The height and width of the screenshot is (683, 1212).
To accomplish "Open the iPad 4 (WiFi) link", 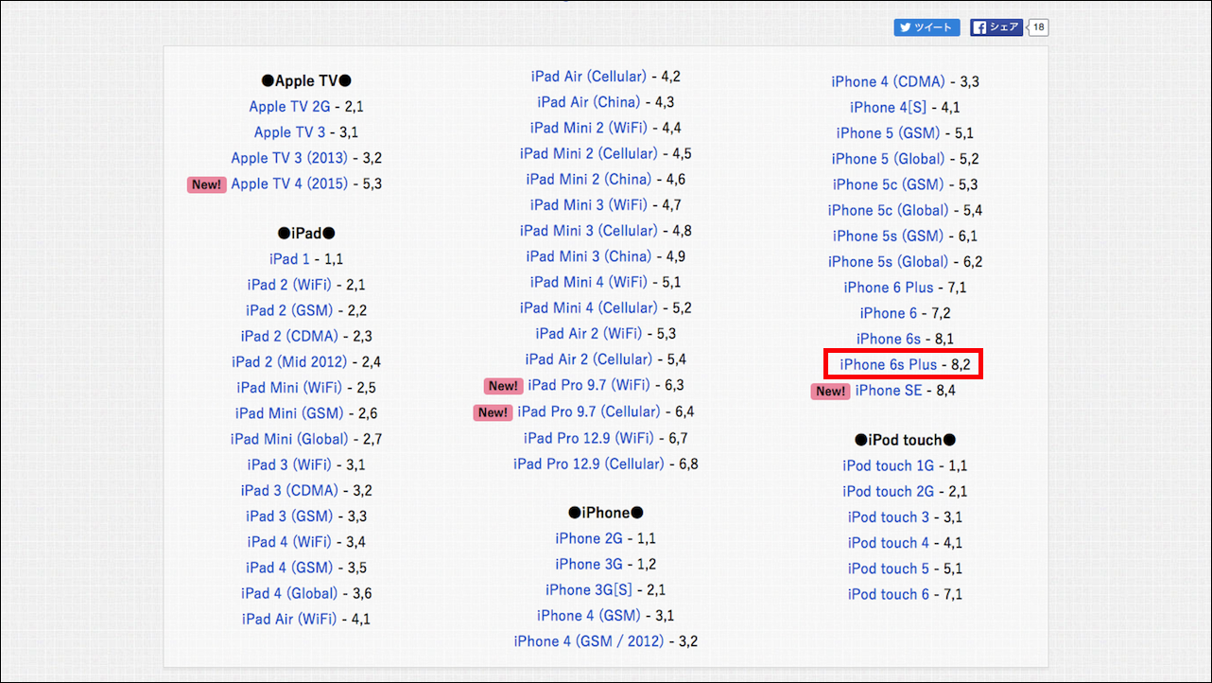I will [289, 542].
